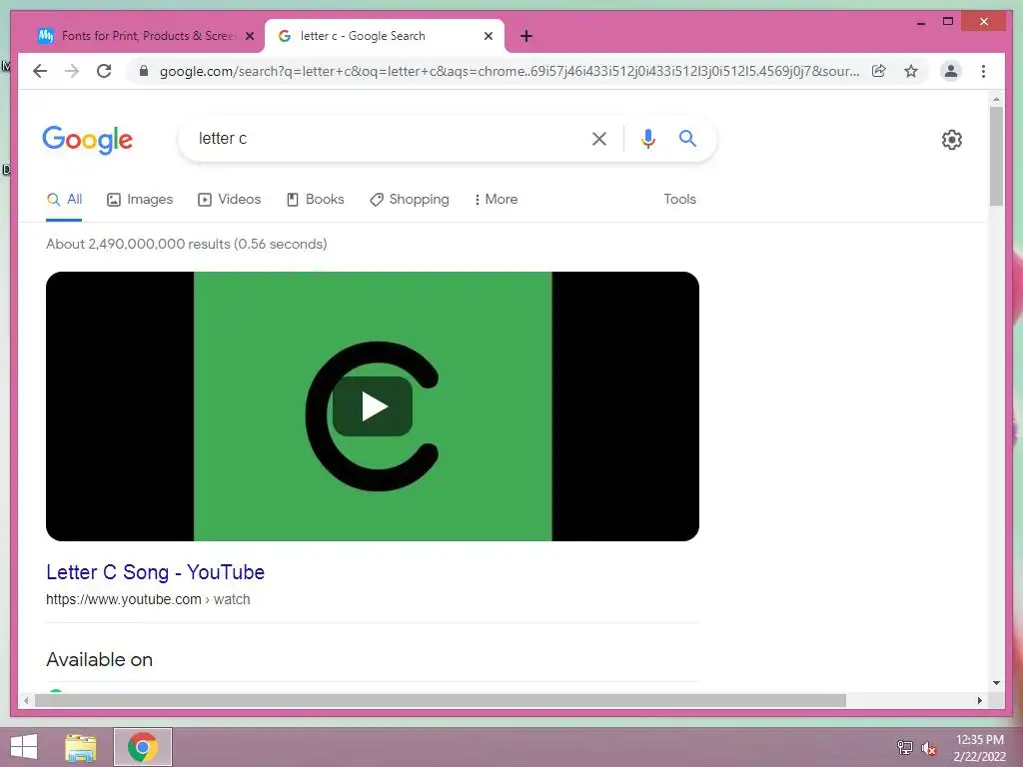Open File Explorer from the taskbar
This screenshot has width=1023, height=767.
tap(81, 747)
